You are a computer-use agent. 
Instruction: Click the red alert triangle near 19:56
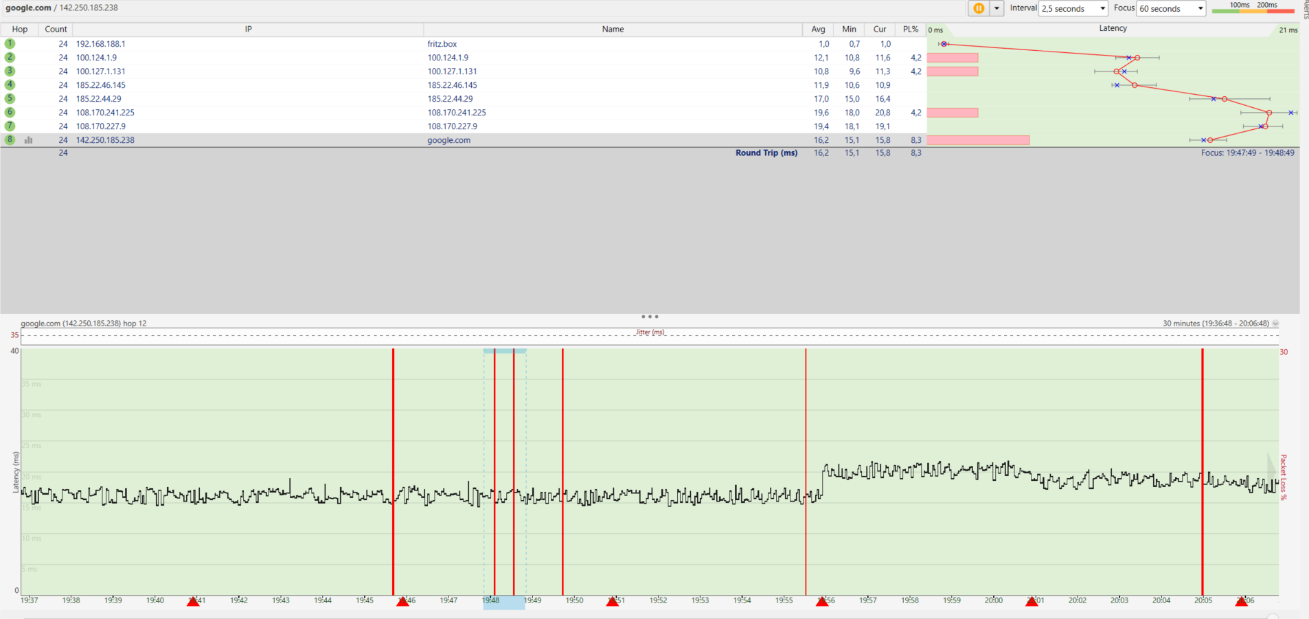(x=822, y=602)
